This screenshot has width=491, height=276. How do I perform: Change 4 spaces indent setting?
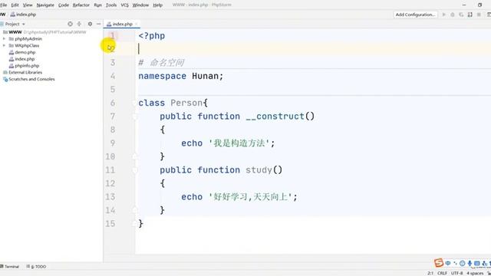point(475,273)
